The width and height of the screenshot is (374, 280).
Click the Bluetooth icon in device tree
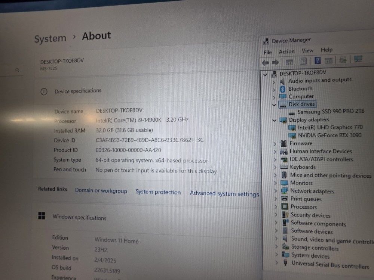(x=283, y=89)
